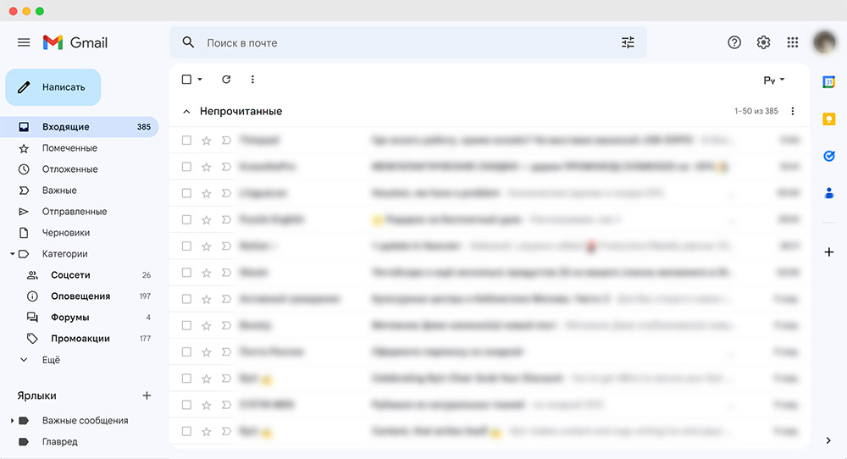This screenshot has height=459, width=847.
Task: Click the Важные сообщения label text
Action: point(86,421)
